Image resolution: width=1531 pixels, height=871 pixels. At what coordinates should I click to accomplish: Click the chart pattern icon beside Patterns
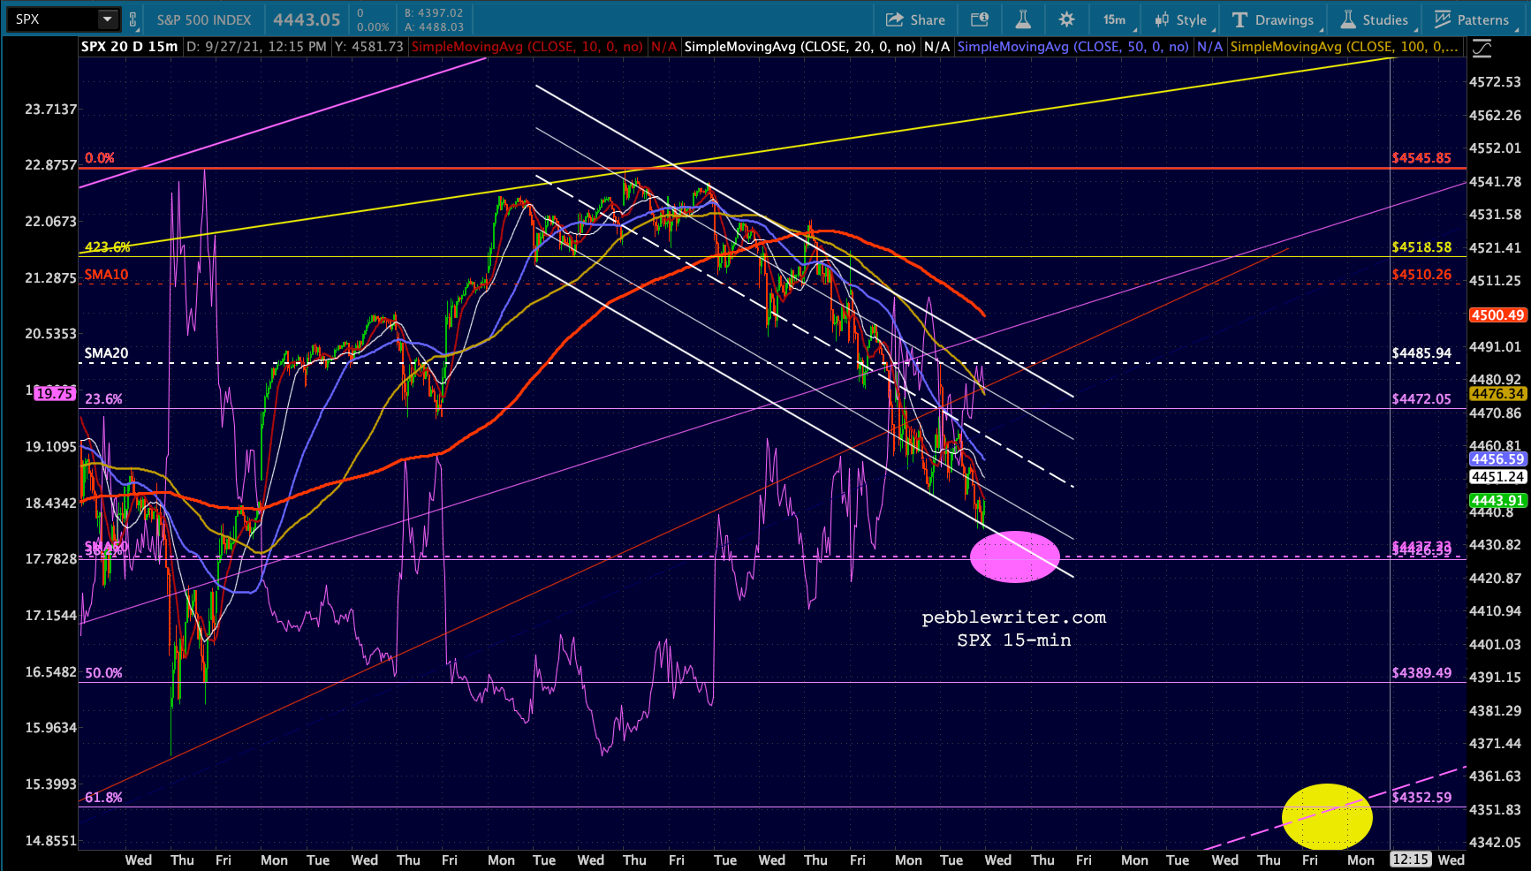(x=1443, y=19)
